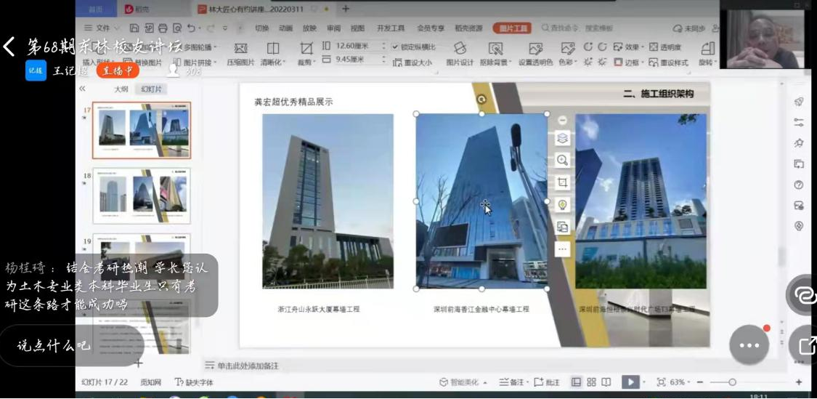Image resolution: width=817 pixels, height=399 pixels.
Task: Click the livestream share icon at right edge
Action: coord(807,345)
